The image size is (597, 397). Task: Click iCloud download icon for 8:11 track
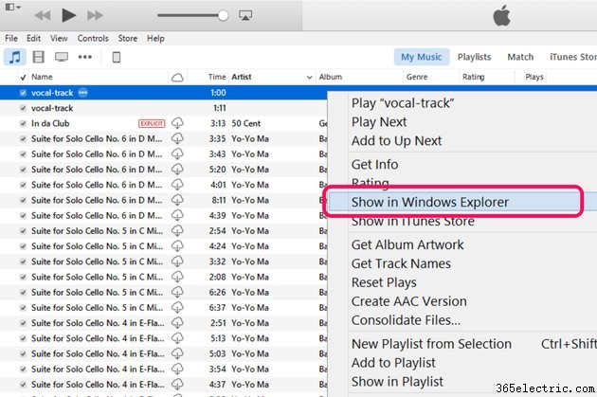tap(177, 200)
